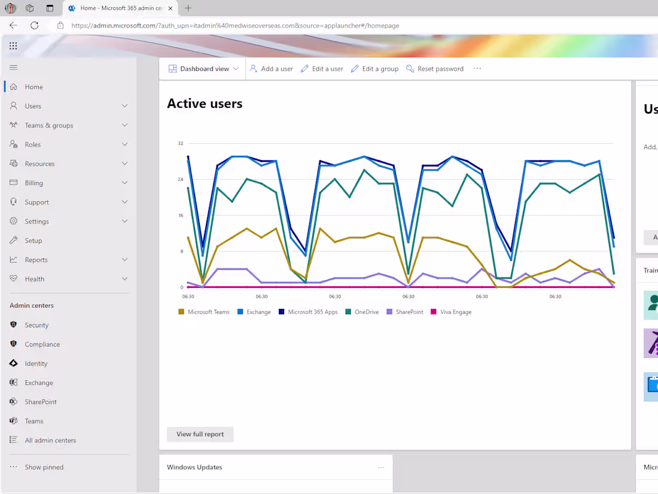Toggle SharePoint legend swatch
658x494 pixels.
pyautogui.click(x=389, y=312)
